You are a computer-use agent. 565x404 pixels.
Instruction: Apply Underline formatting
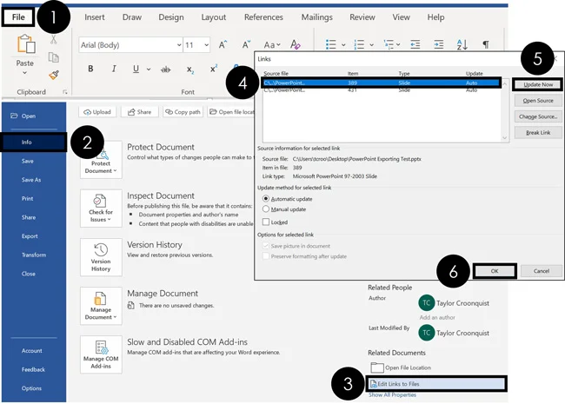[136, 69]
